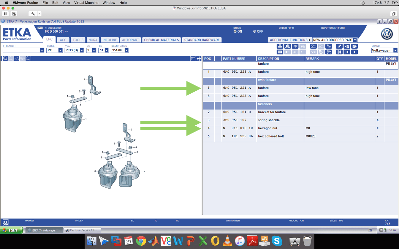Open ELSA link icon in the toolbar
The height and width of the screenshot is (249, 399).
click(x=313, y=46)
